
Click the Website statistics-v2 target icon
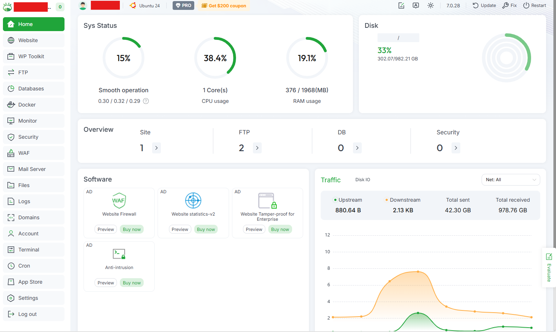pos(193,201)
